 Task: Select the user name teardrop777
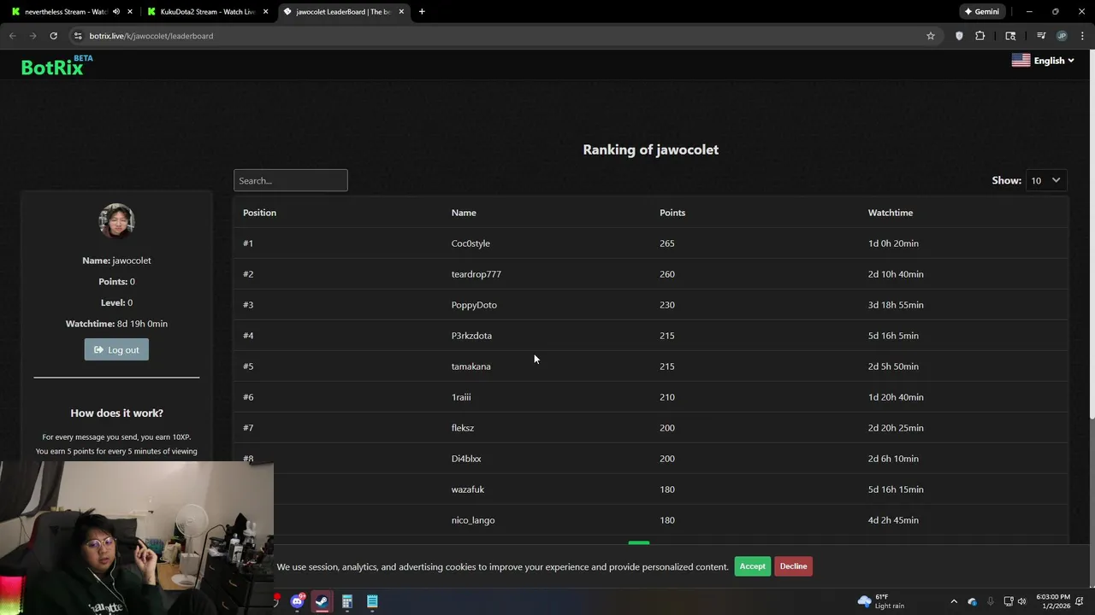click(x=476, y=274)
